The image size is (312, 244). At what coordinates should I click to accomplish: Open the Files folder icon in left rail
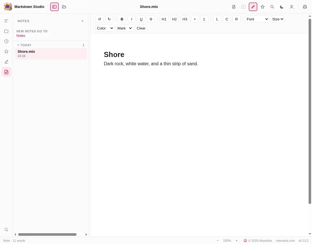6,31
